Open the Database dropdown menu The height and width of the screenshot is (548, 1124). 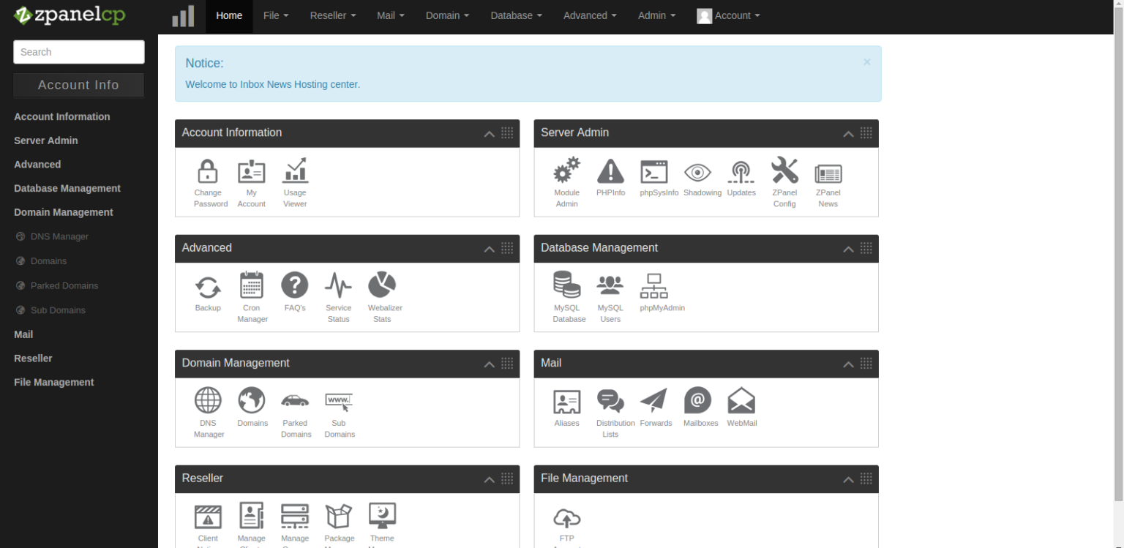pyautogui.click(x=516, y=15)
